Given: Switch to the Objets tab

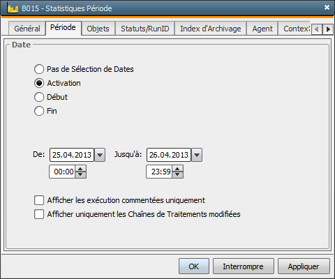Looking at the screenshot, I should (98, 29).
